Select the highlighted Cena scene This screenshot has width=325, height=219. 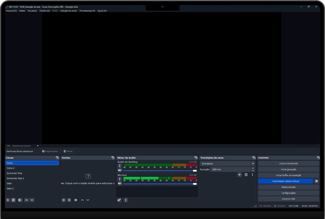click(x=32, y=163)
